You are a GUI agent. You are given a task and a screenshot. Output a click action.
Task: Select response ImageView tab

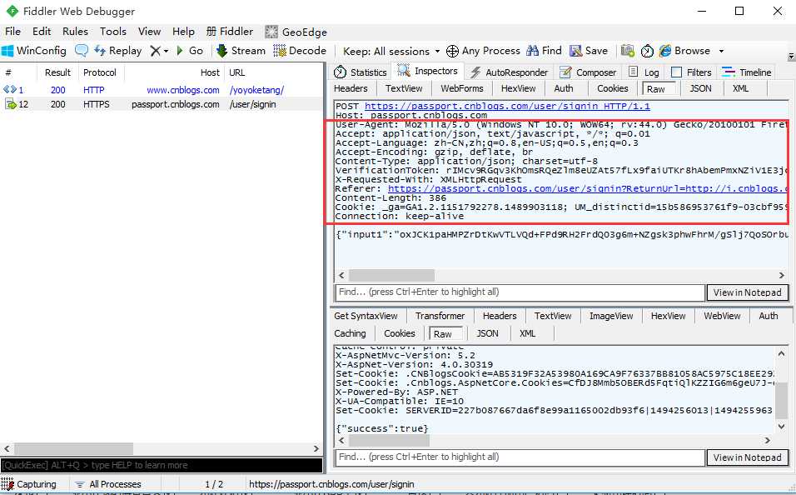611,316
